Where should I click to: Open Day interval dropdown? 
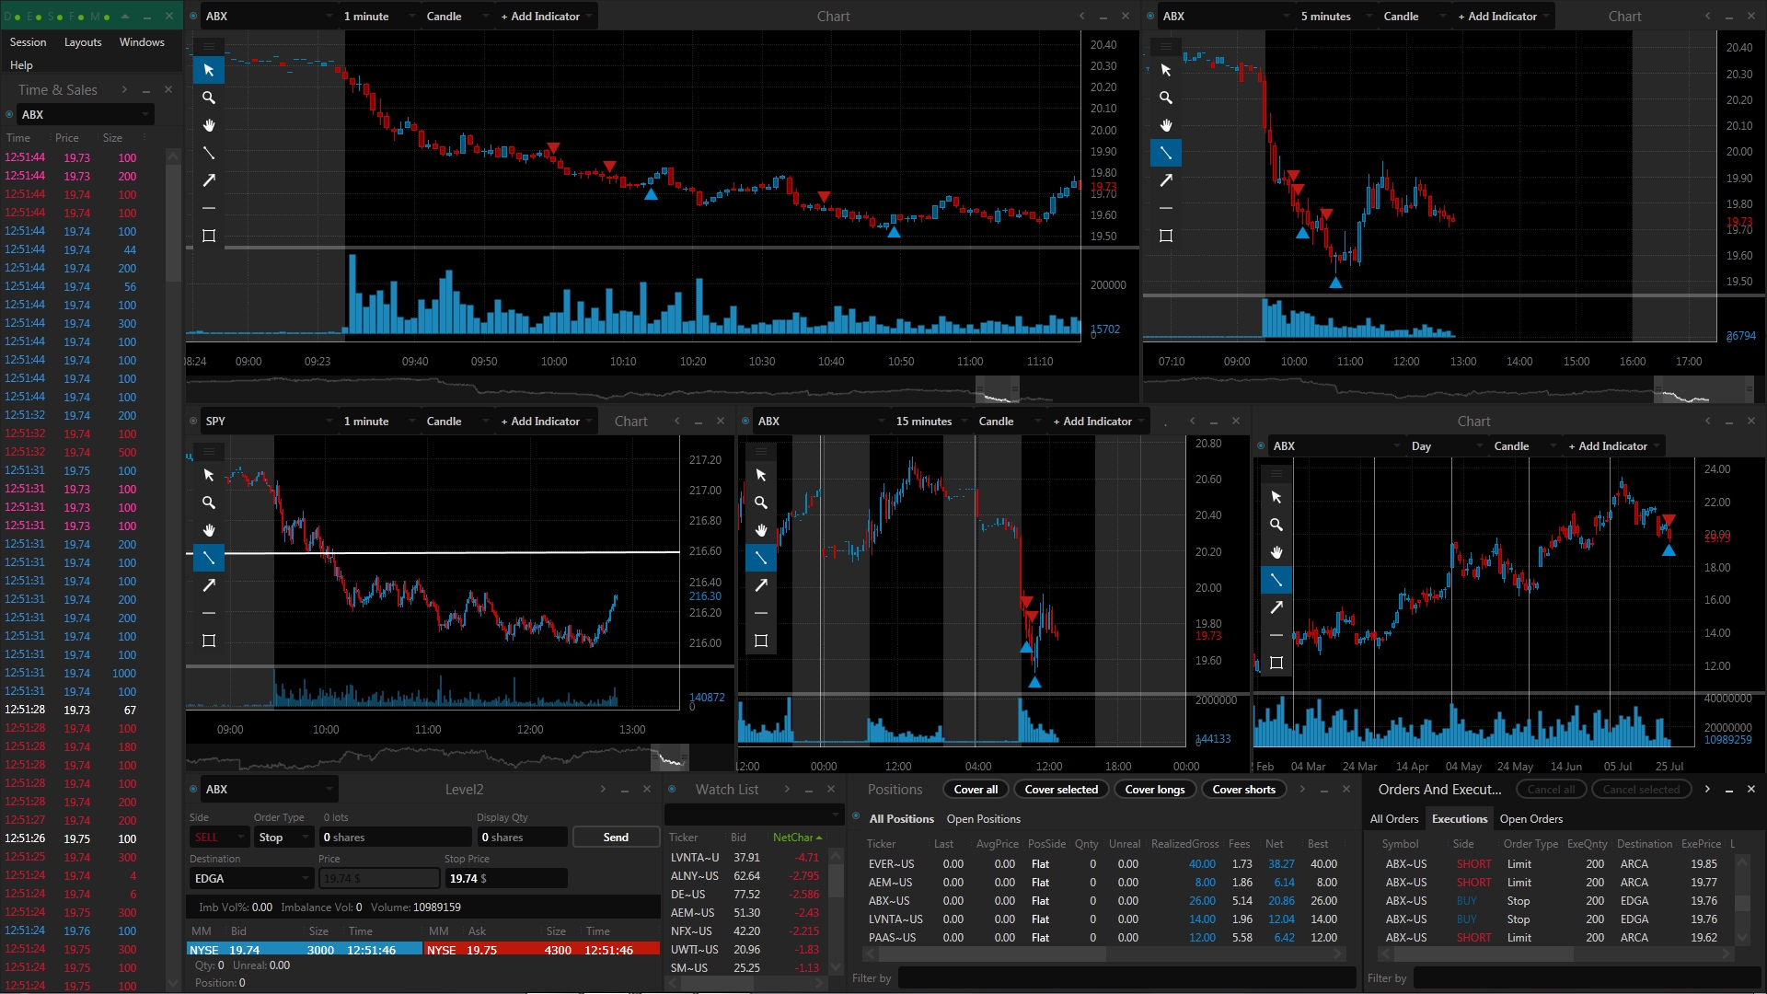[x=1447, y=446]
